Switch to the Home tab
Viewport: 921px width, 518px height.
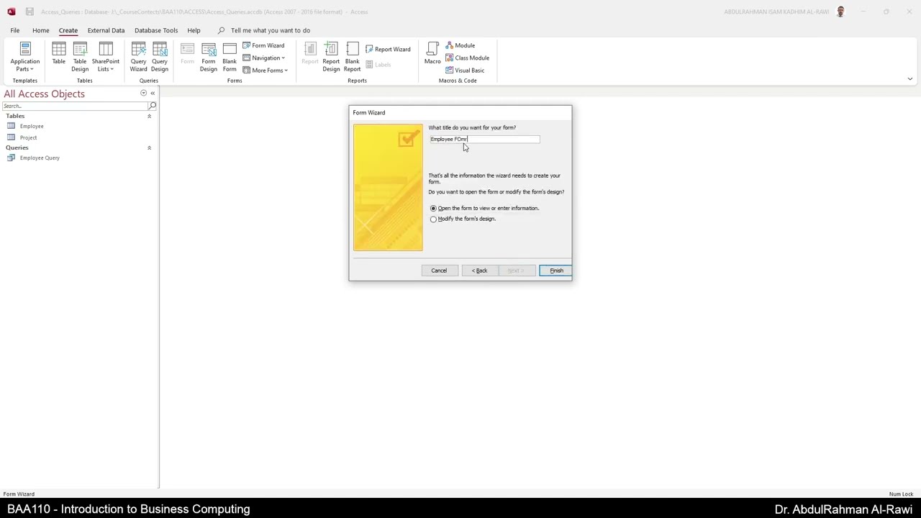41,30
